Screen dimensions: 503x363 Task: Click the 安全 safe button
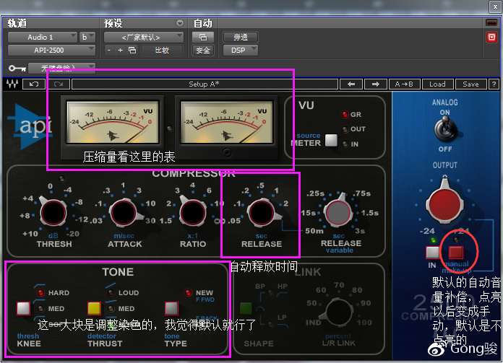pyautogui.click(x=203, y=51)
